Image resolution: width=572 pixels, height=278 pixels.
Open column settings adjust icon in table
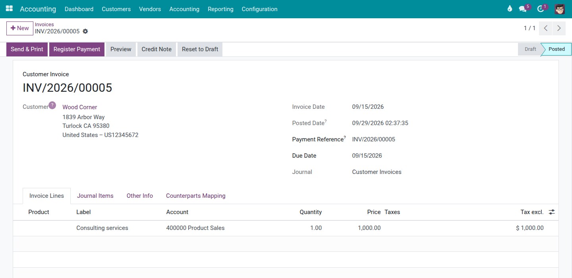(552, 212)
